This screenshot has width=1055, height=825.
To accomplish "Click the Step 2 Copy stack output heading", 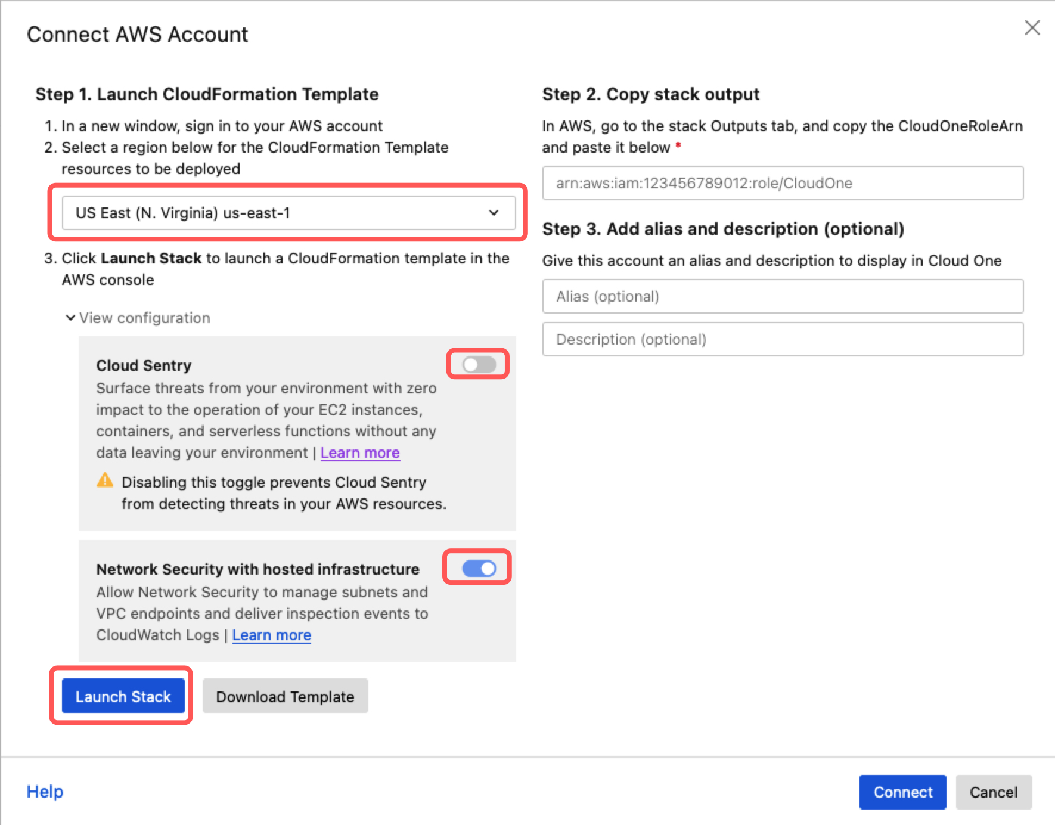I will click(651, 94).
